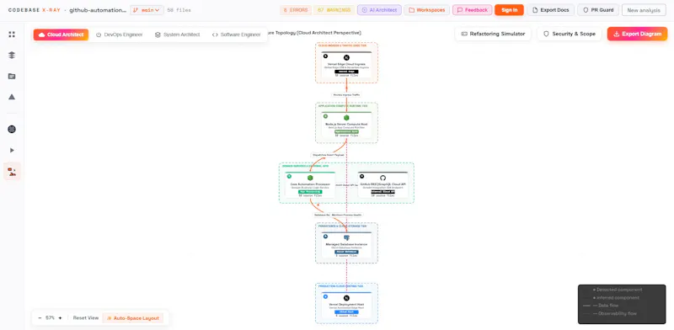Image resolution: width=674 pixels, height=330 pixels.
Task: Click the play arrow sidebar icon
Action: (12, 150)
